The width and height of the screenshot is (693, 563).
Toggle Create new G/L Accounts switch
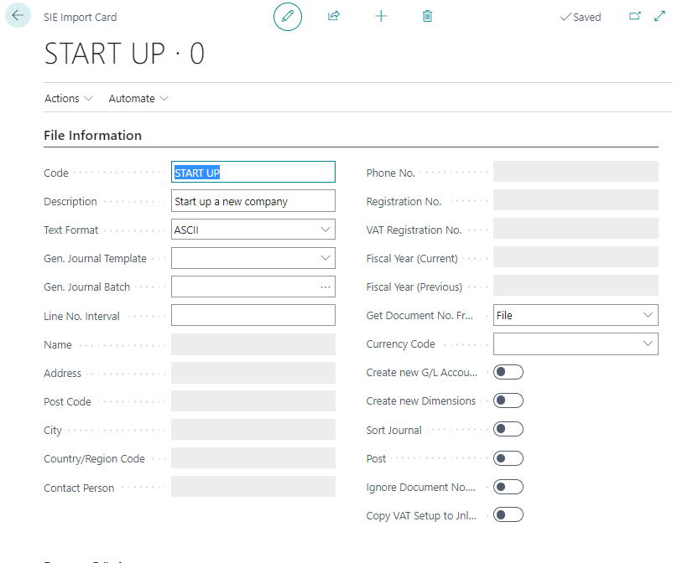[x=508, y=372]
